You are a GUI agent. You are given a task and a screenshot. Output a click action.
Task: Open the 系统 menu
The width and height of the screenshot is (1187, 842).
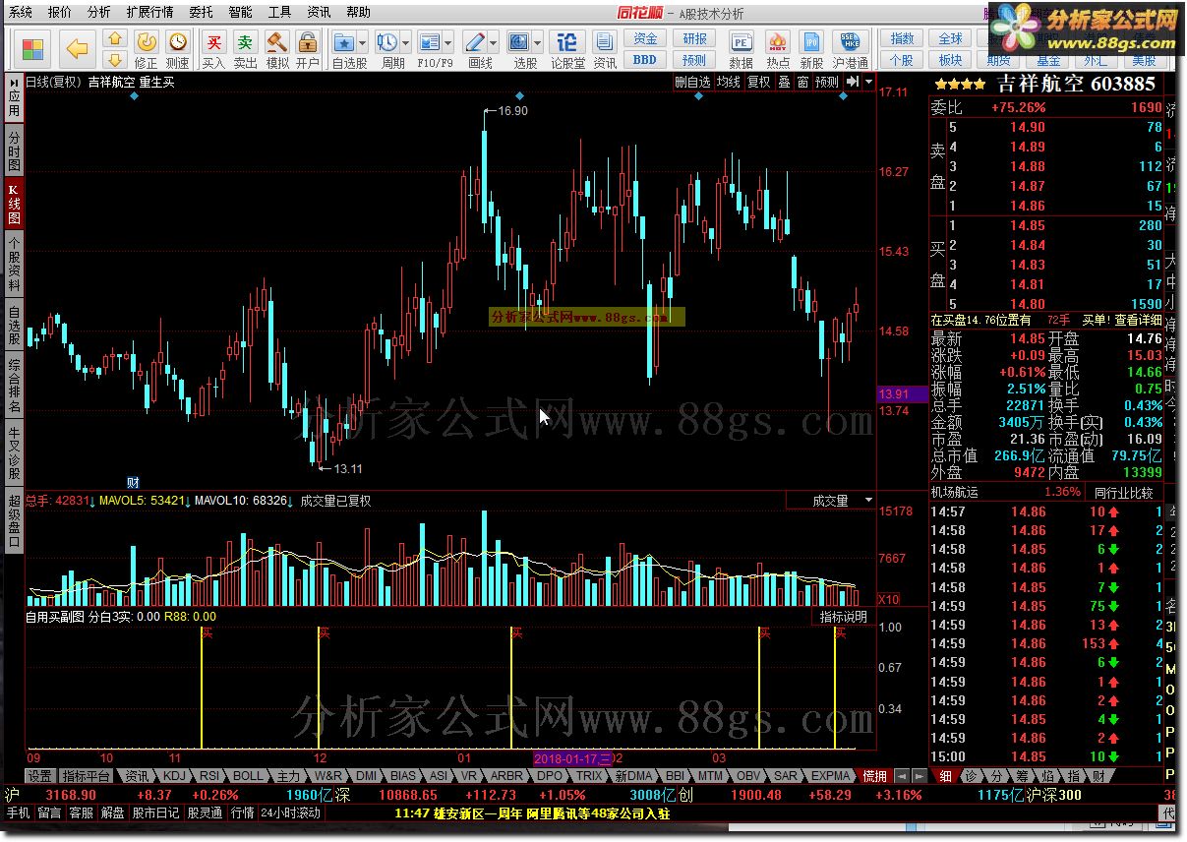tap(21, 13)
